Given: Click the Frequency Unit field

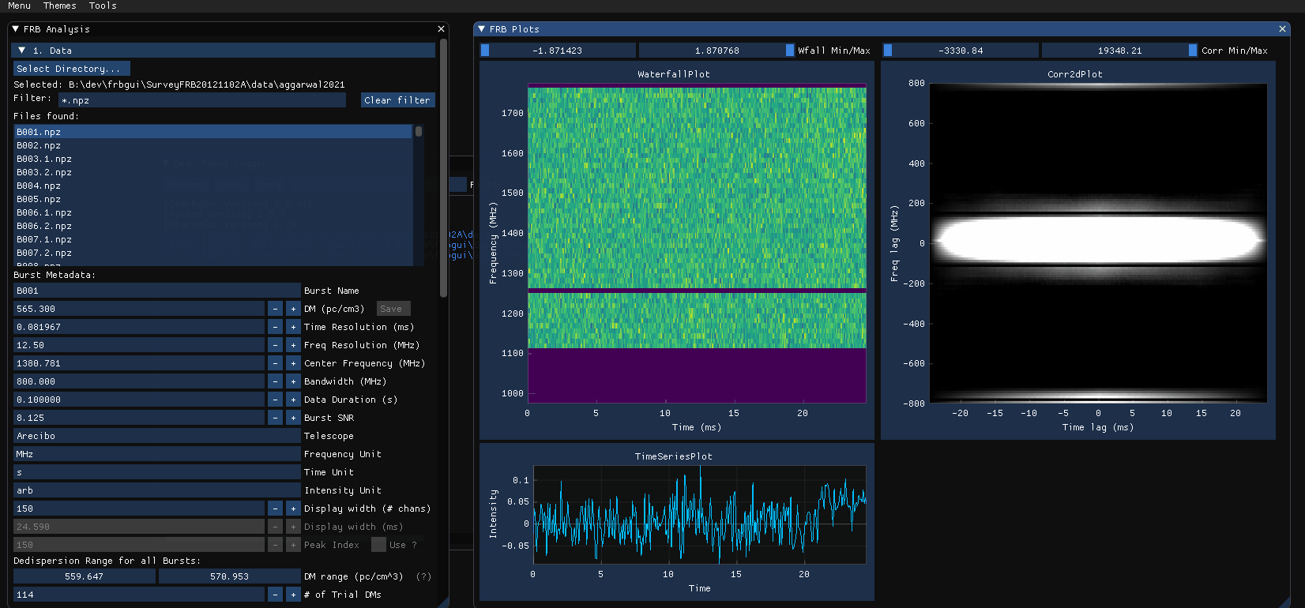Looking at the screenshot, I should pos(156,454).
